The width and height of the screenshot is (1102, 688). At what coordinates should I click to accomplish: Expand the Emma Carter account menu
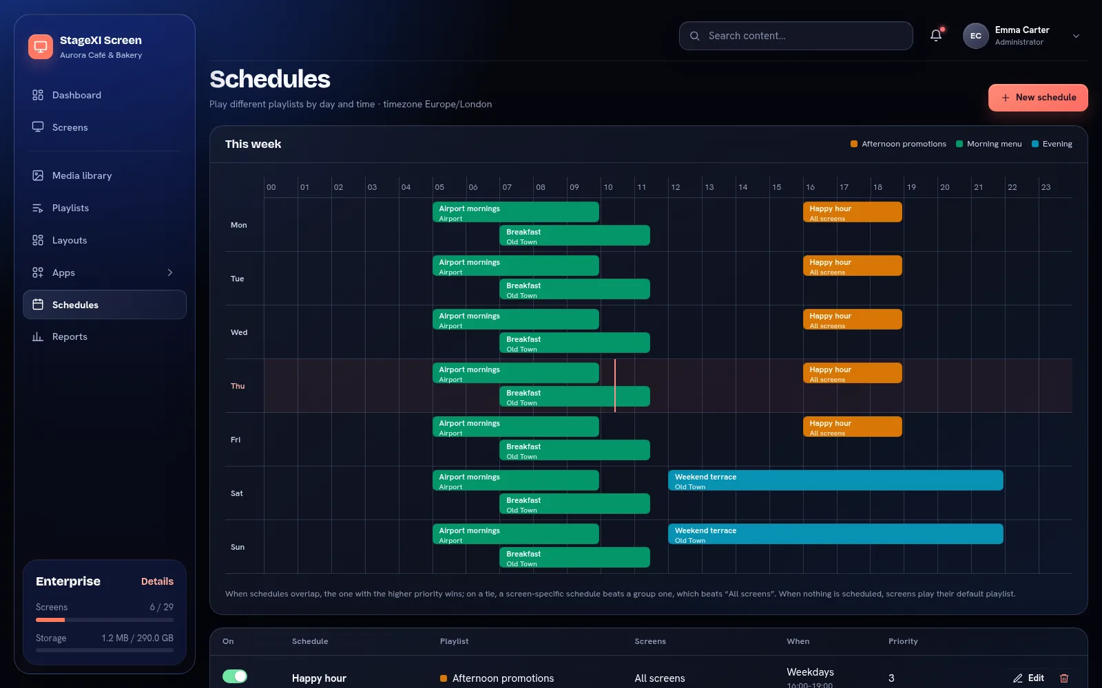pos(1076,36)
